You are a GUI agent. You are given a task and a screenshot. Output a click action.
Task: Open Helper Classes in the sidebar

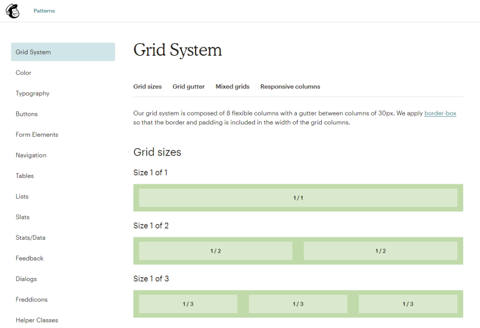37,320
